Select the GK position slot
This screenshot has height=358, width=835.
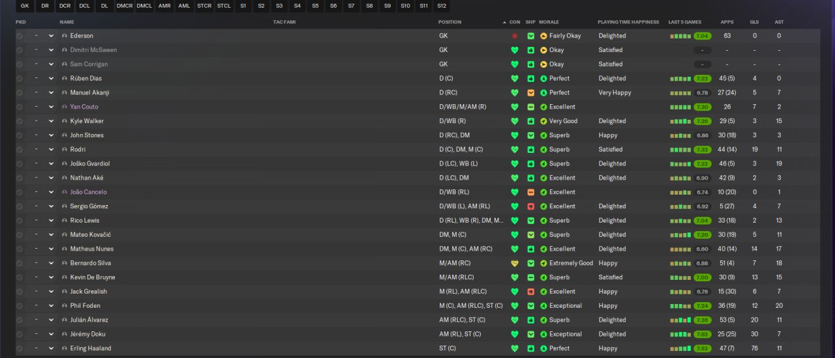[x=25, y=6]
